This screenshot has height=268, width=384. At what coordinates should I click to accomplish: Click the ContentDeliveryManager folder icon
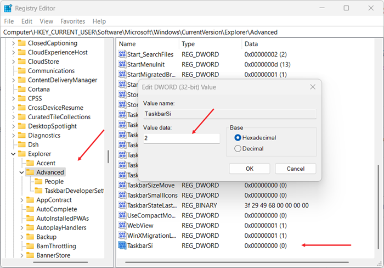tap(22, 80)
